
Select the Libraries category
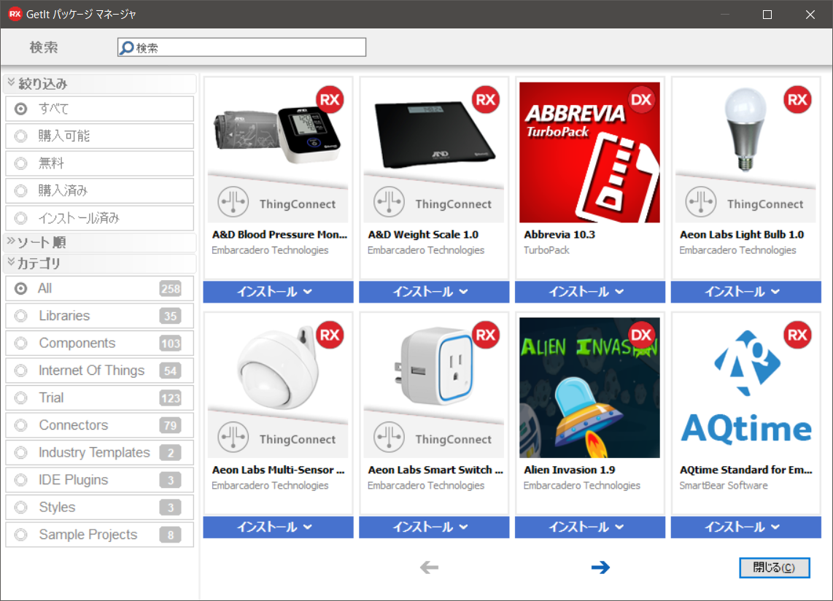click(x=99, y=316)
